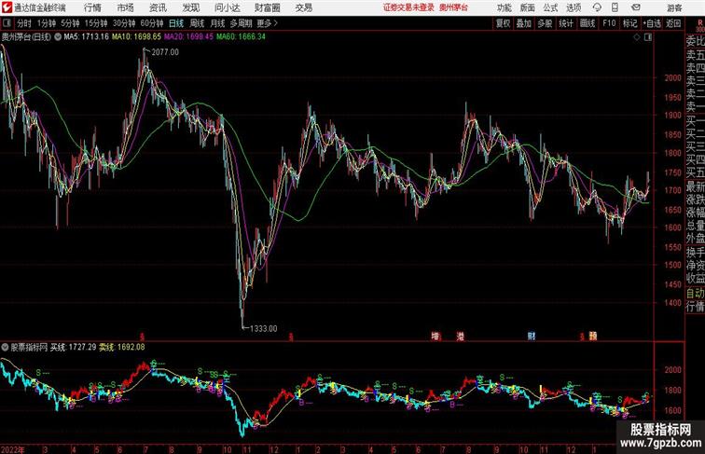Click the 最新 row in right sidebar
Viewport: 705px width, 454px height.
pos(695,186)
